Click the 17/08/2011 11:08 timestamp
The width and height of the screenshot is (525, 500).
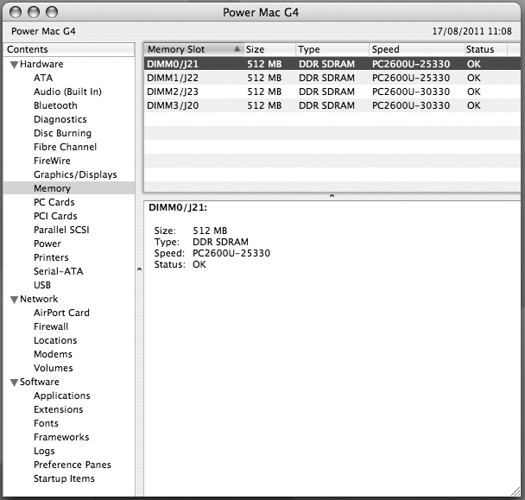pyautogui.click(x=471, y=31)
